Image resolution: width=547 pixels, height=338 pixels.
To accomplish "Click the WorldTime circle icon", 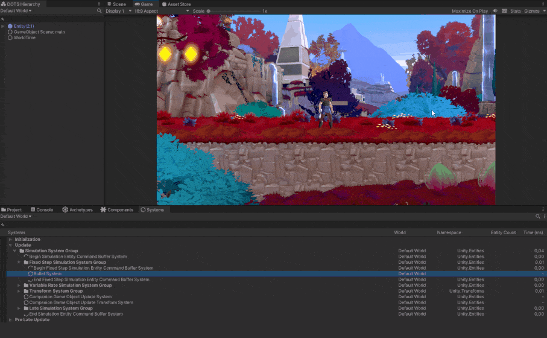I will coord(10,37).
